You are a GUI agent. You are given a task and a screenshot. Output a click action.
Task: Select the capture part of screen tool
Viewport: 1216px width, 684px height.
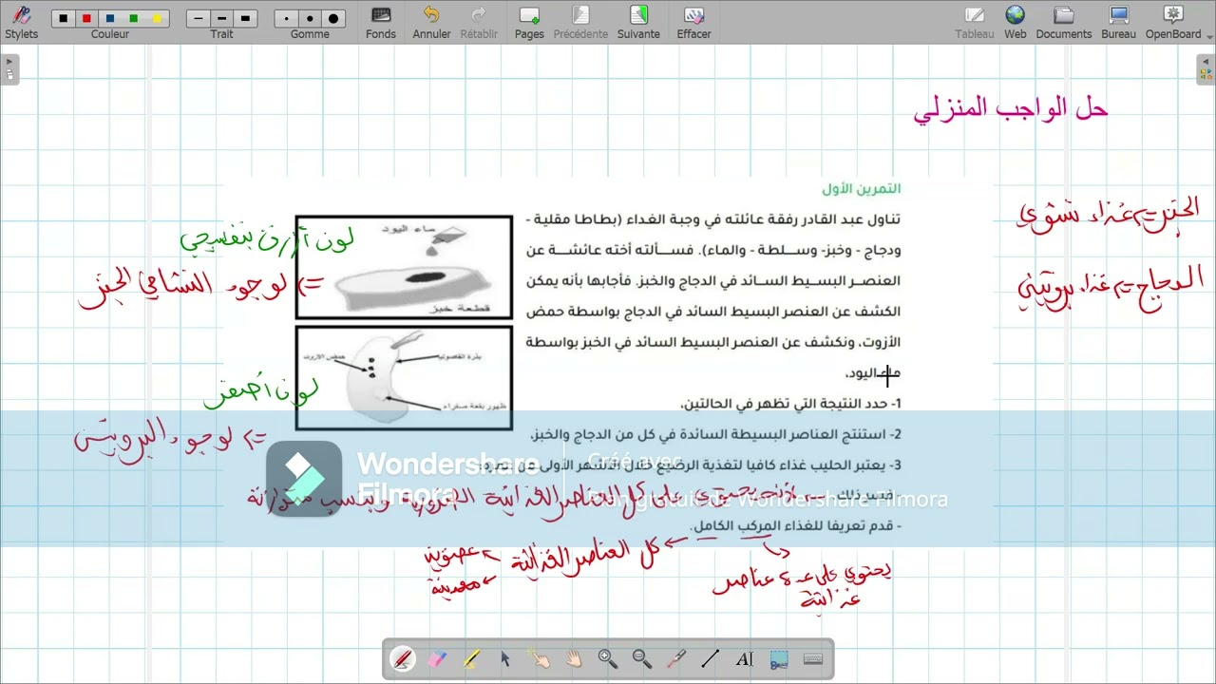pyautogui.click(x=779, y=658)
